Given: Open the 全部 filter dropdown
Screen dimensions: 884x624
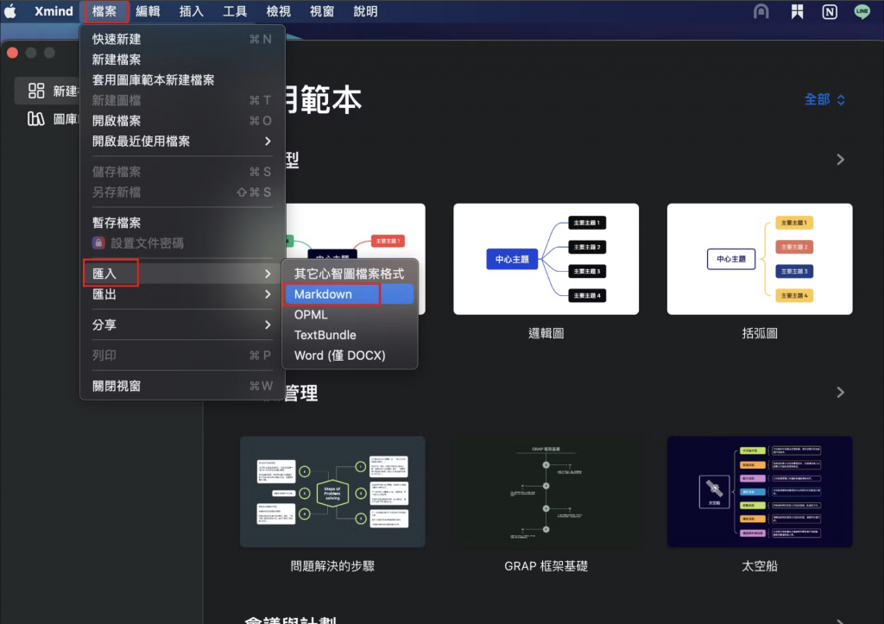Looking at the screenshot, I should pyautogui.click(x=824, y=100).
